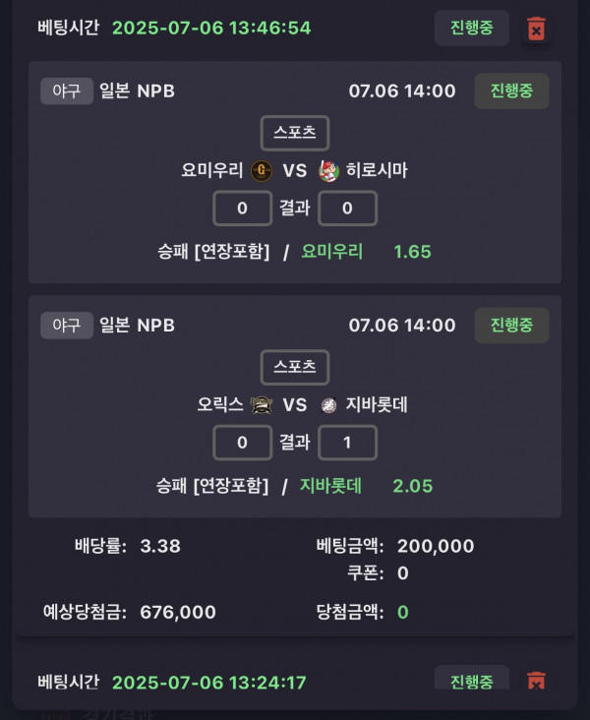Delete the 13:46:54 bet with trash icon
590x720 pixels.
[536, 29]
